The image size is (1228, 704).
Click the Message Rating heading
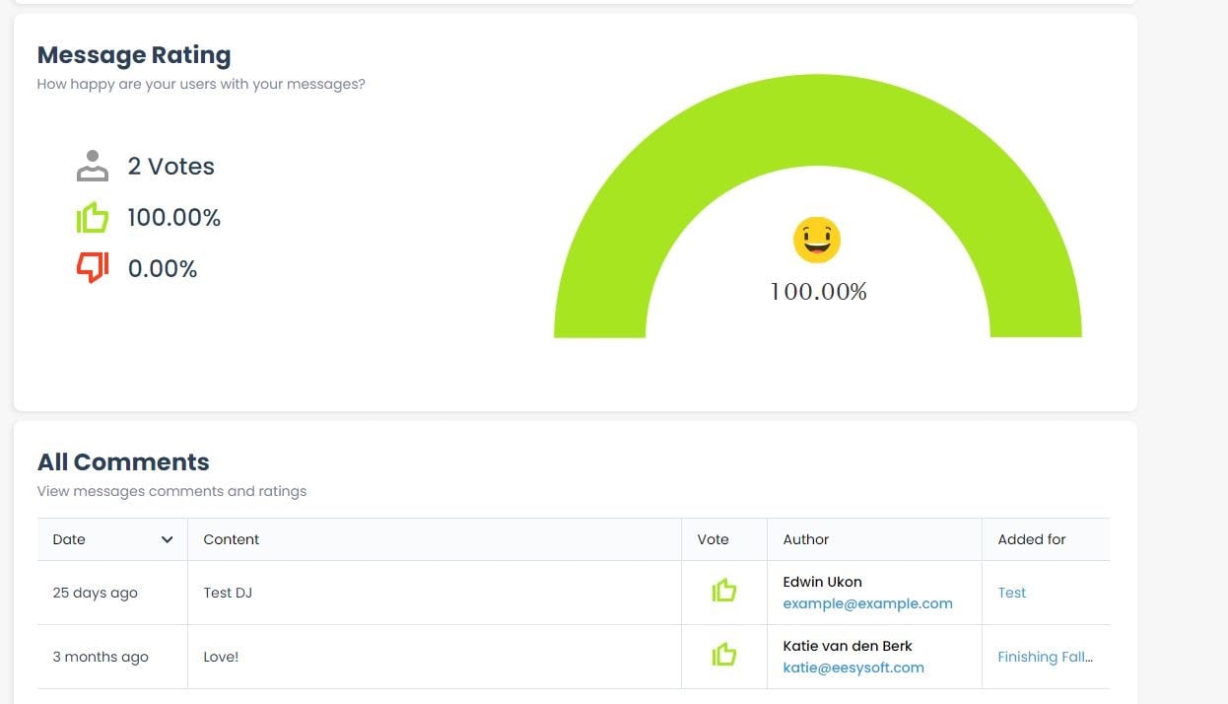pos(133,54)
